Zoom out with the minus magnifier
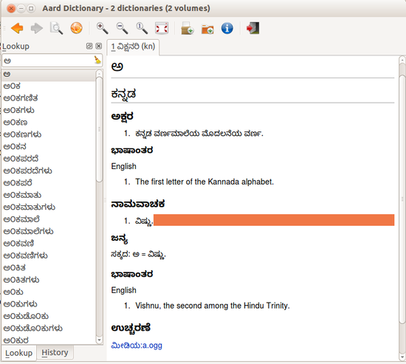406x364 pixels. pos(122,28)
